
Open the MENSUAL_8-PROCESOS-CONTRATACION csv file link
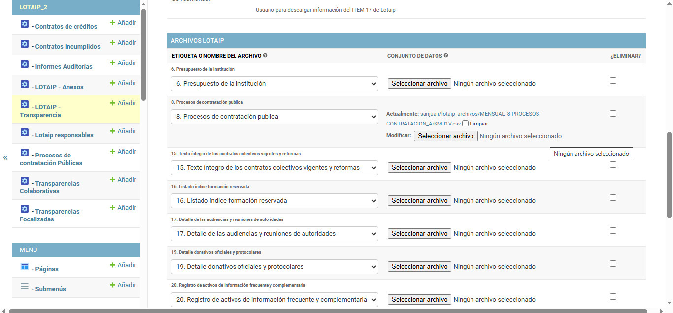[463, 119]
